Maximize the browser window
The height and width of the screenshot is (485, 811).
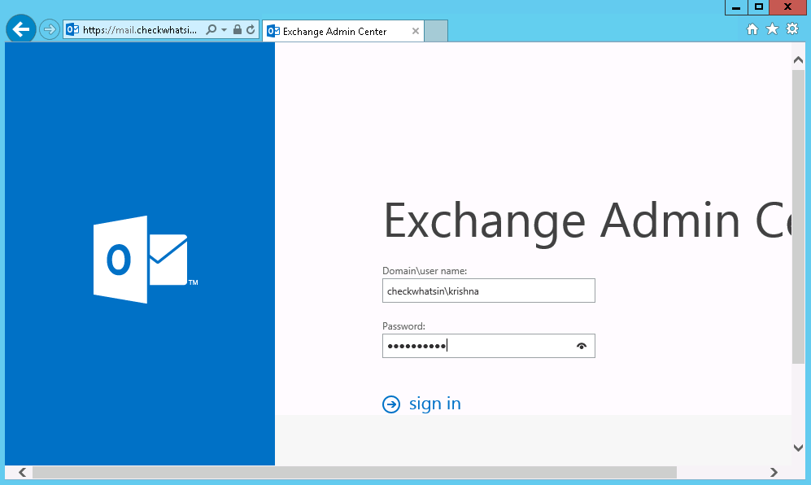click(759, 7)
